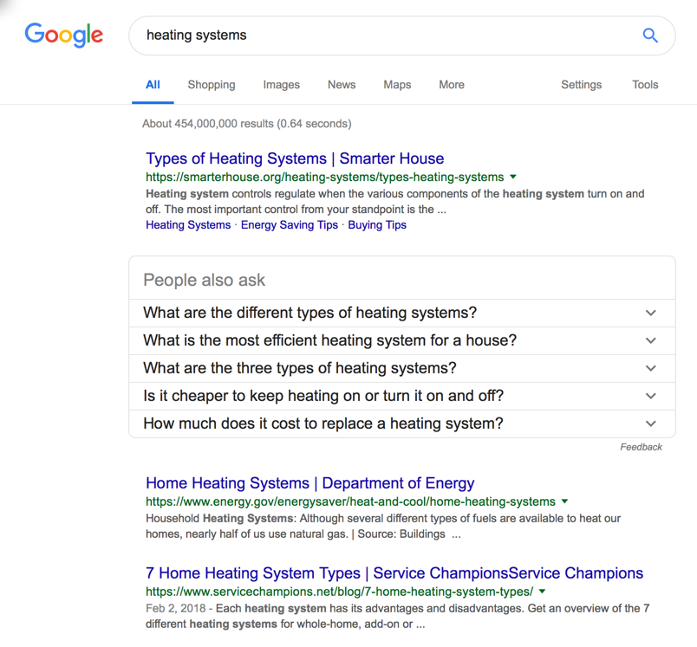Expand 'What is the most efficient heating system' question

pyautogui.click(x=402, y=340)
